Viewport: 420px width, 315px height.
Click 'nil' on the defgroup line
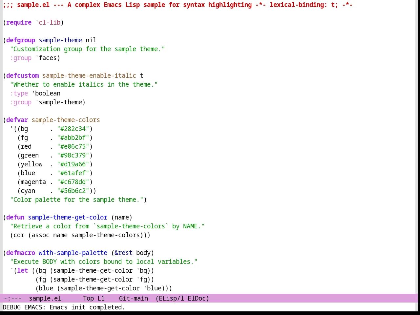point(91,40)
